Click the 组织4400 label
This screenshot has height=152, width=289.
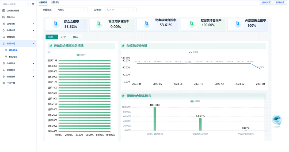click(52, 131)
